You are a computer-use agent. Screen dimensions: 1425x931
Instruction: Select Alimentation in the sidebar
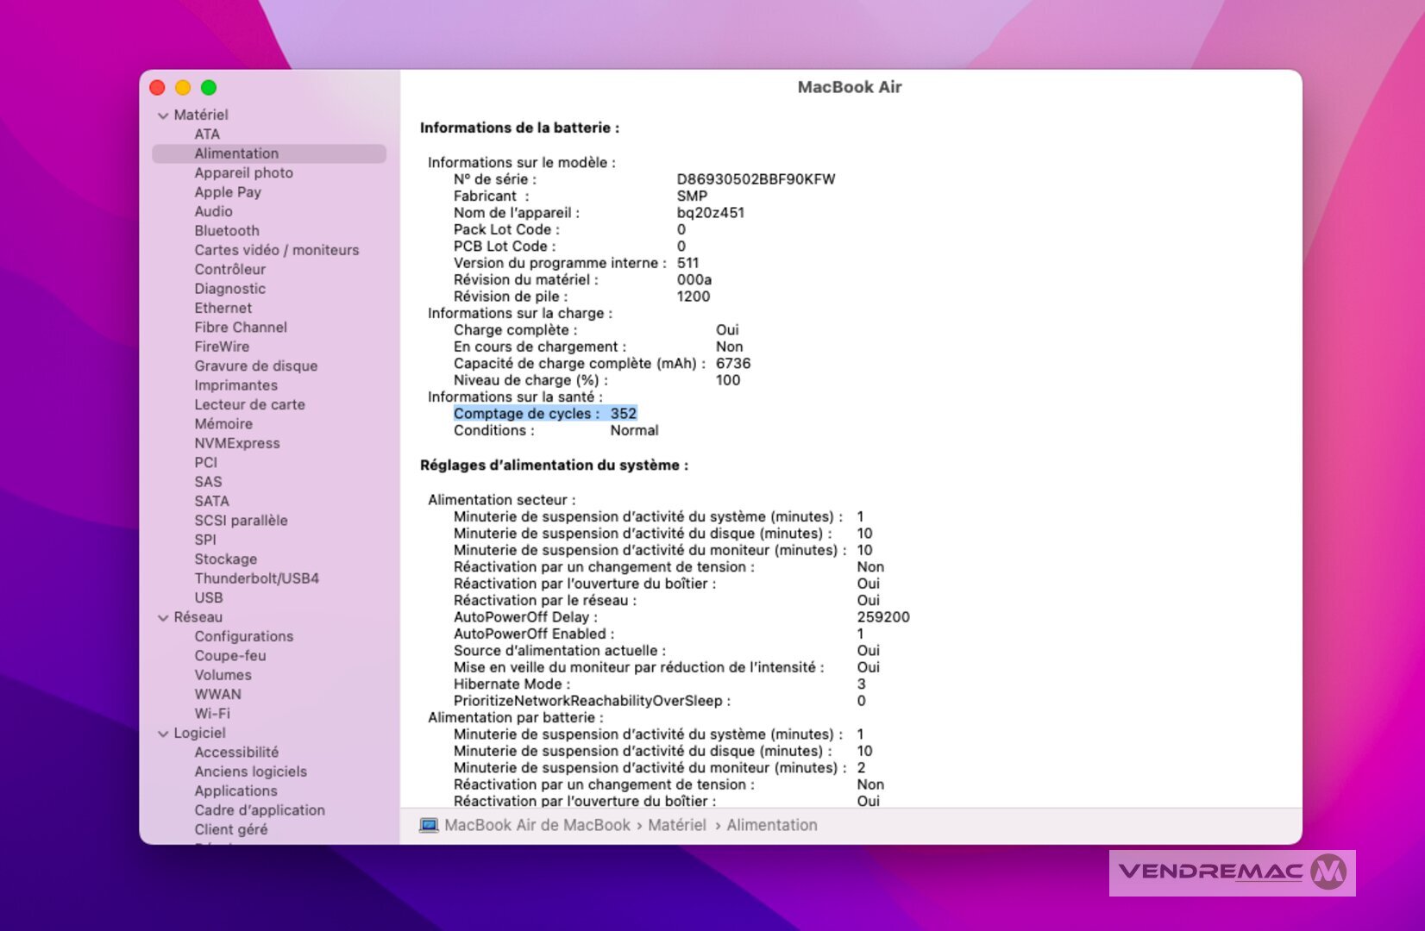[236, 153]
